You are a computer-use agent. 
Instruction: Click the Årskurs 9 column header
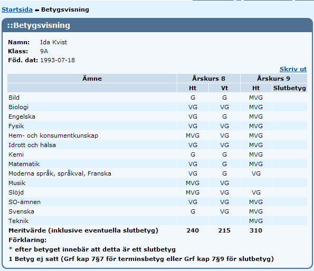click(x=273, y=79)
